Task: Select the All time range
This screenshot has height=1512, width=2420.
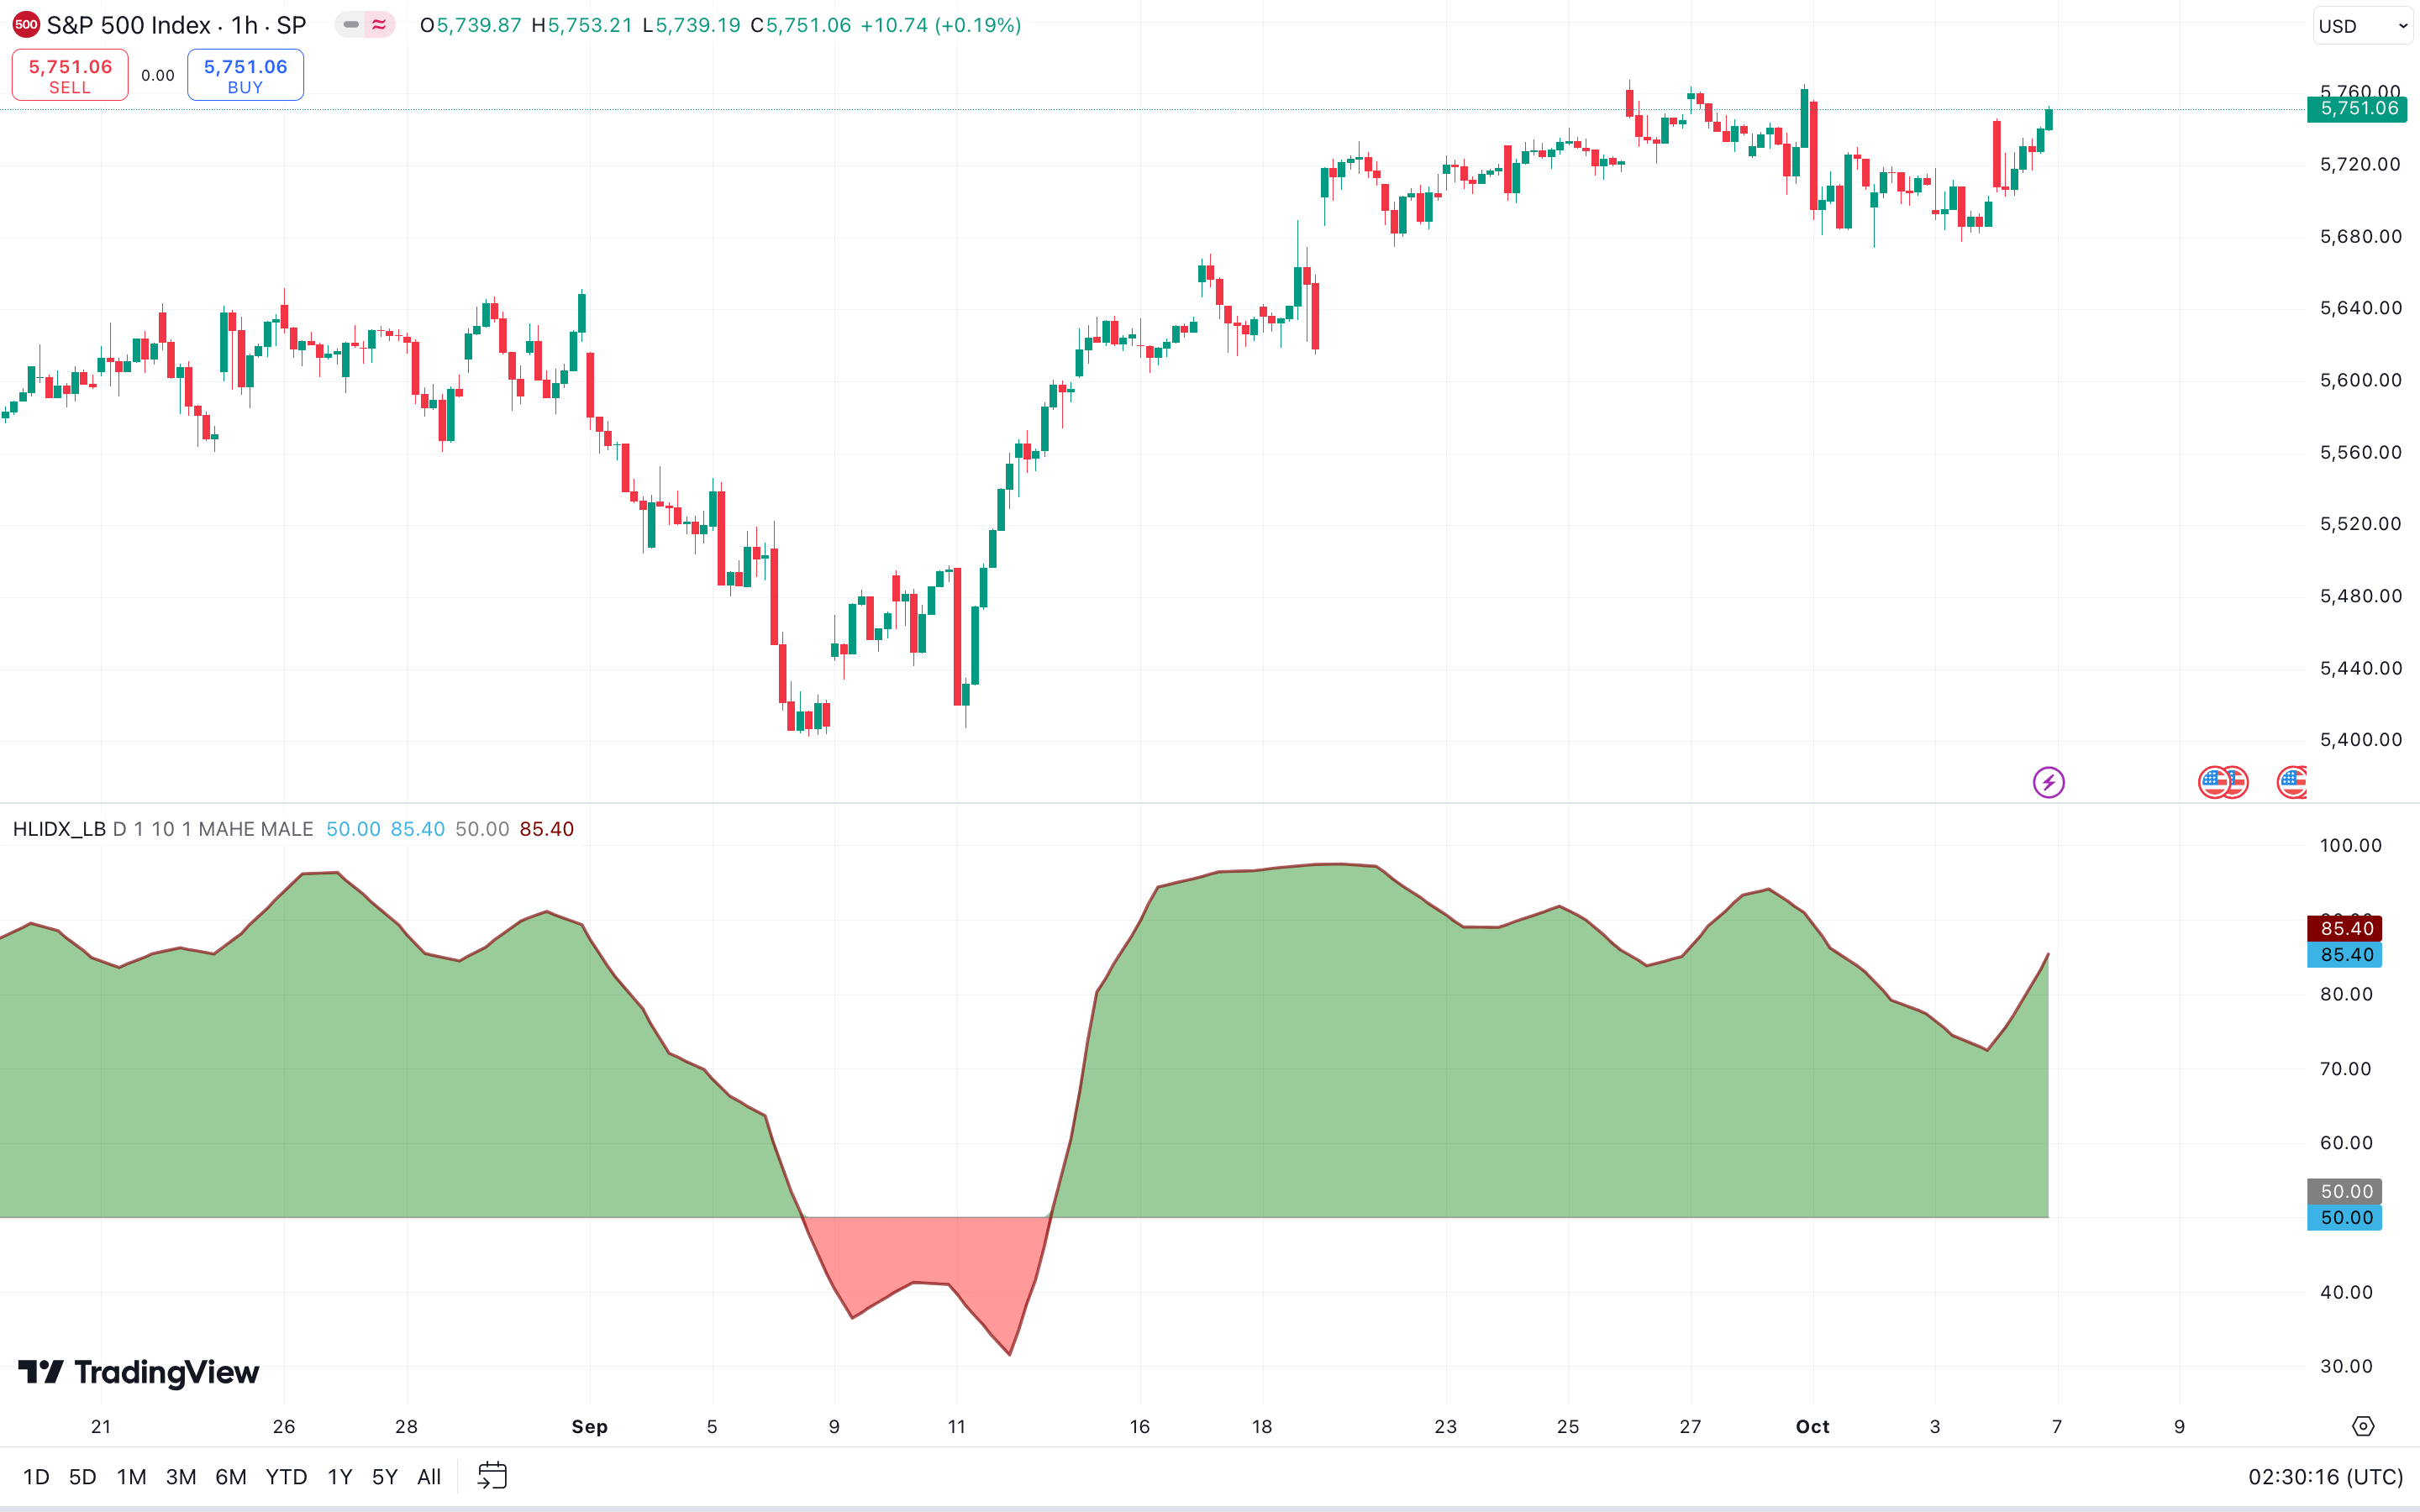Action: (429, 1477)
